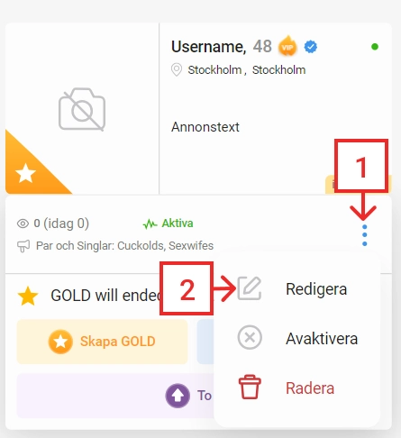Screen dimensions: 401x438
Task: Click the no-photo camera placeholder
Action: [82, 109]
